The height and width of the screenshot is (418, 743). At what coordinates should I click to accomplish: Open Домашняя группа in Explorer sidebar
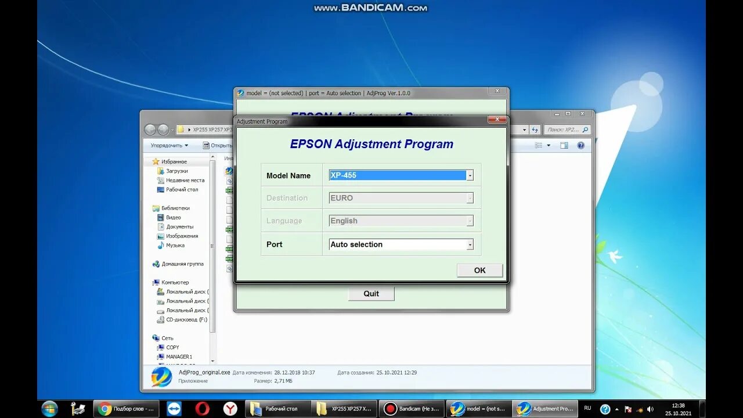182,264
